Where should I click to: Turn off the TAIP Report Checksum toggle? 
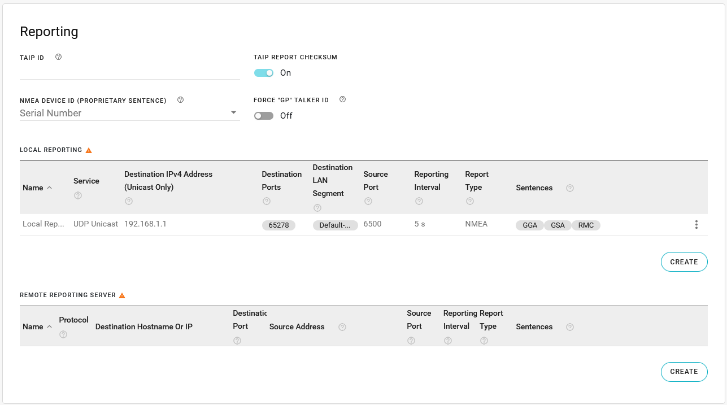click(x=264, y=73)
